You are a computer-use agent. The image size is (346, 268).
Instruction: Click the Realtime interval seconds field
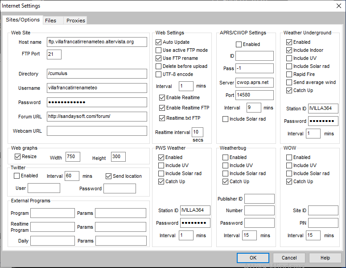198,132
